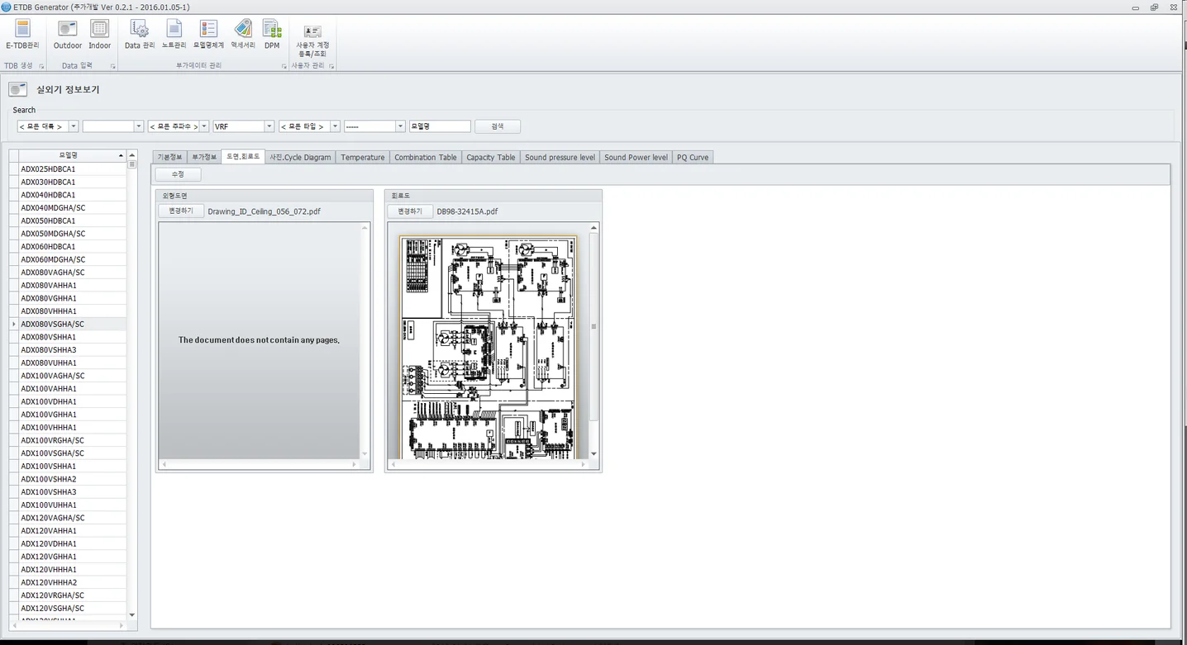Expand the empty second search dropdown
This screenshot has height=645, width=1187.
(x=139, y=126)
